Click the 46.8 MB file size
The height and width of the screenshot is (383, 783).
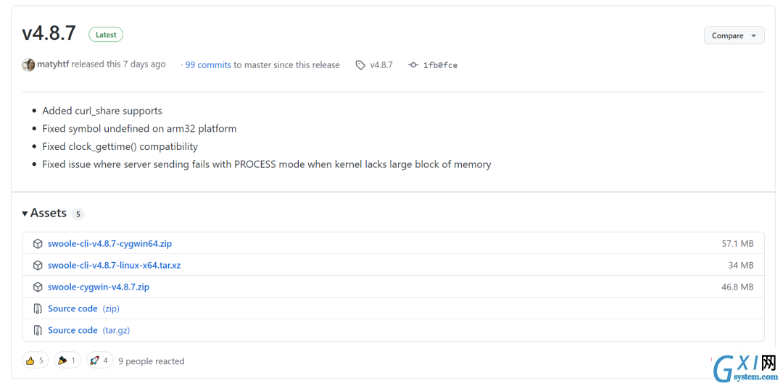pos(737,287)
